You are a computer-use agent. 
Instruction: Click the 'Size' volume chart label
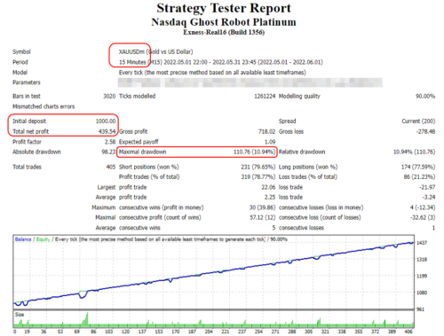[20, 315]
